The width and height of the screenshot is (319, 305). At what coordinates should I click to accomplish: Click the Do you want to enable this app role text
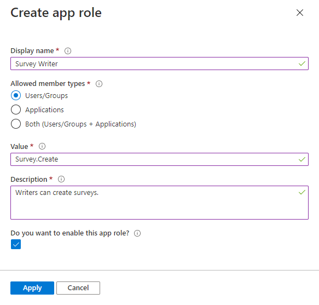(x=70, y=233)
